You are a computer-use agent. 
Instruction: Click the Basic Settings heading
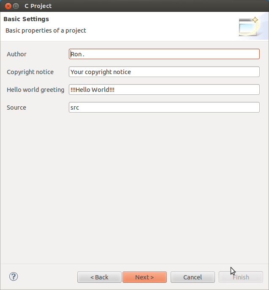tap(26, 19)
